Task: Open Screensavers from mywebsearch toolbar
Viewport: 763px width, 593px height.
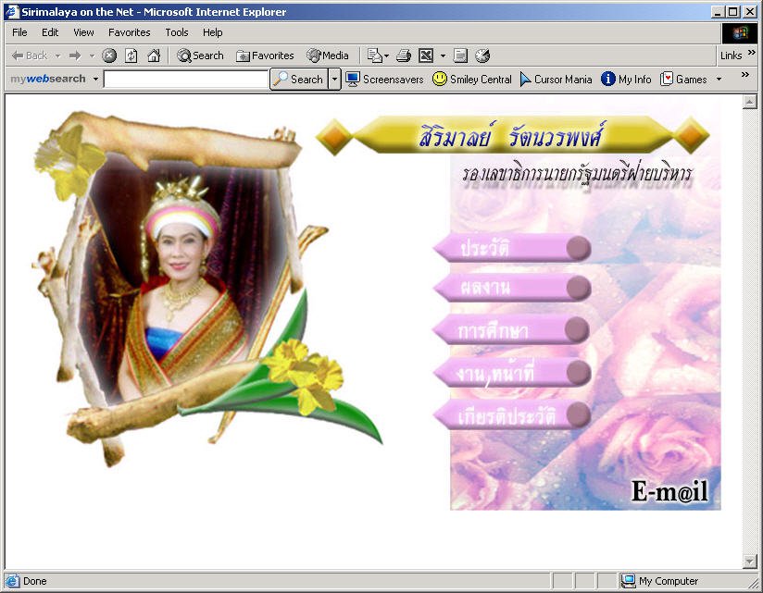Action: 384,80
